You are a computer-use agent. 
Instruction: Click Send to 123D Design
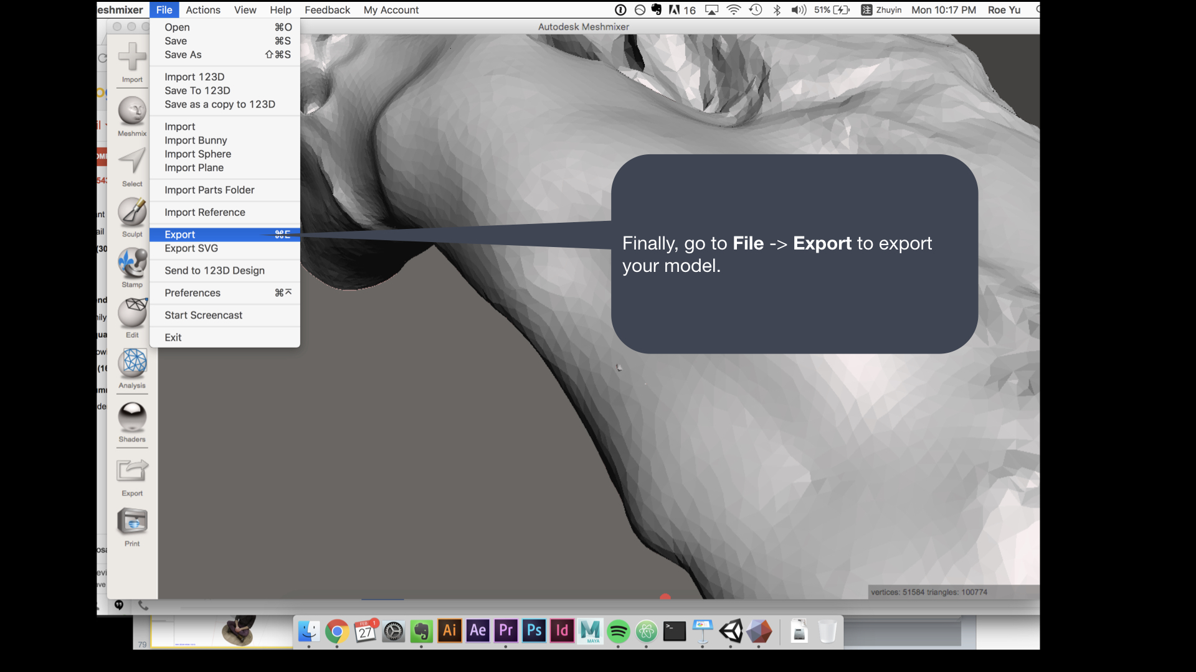[x=214, y=271]
